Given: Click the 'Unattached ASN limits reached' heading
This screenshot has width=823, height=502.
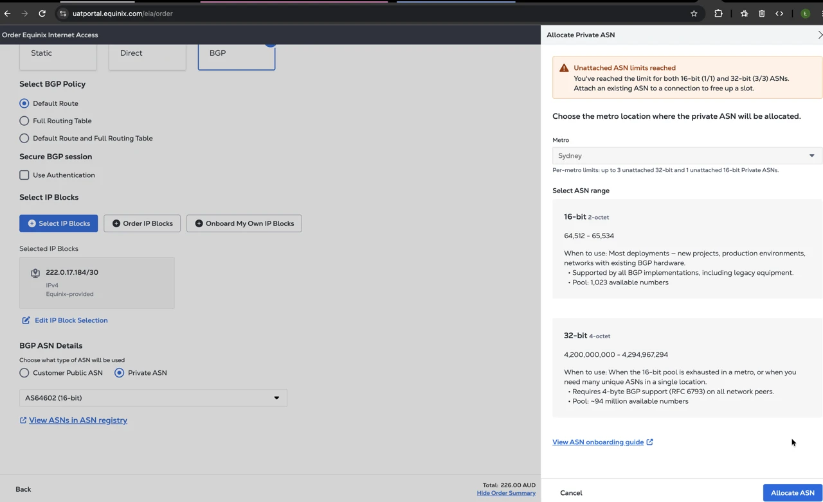Looking at the screenshot, I should [x=624, y=68].
